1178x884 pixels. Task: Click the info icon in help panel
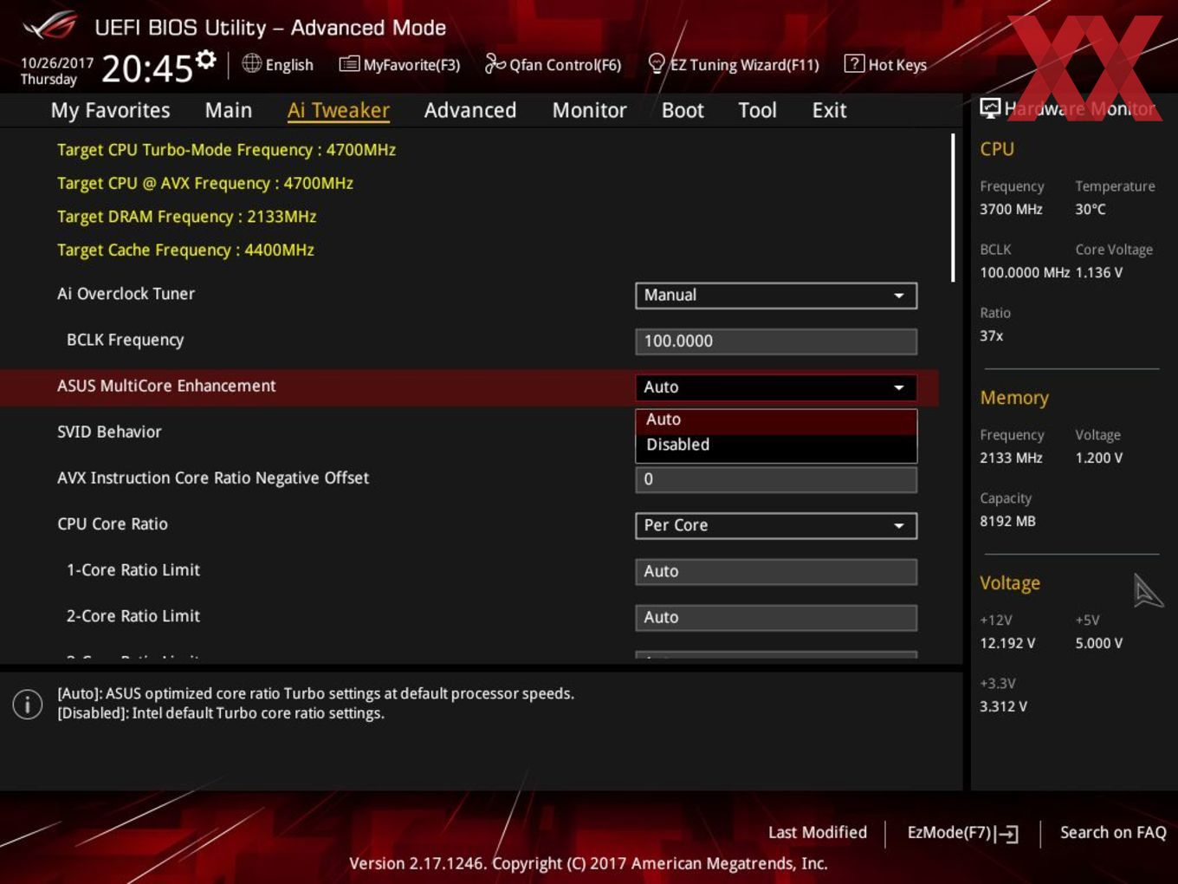pyautogui.click(x=28, y=704)
